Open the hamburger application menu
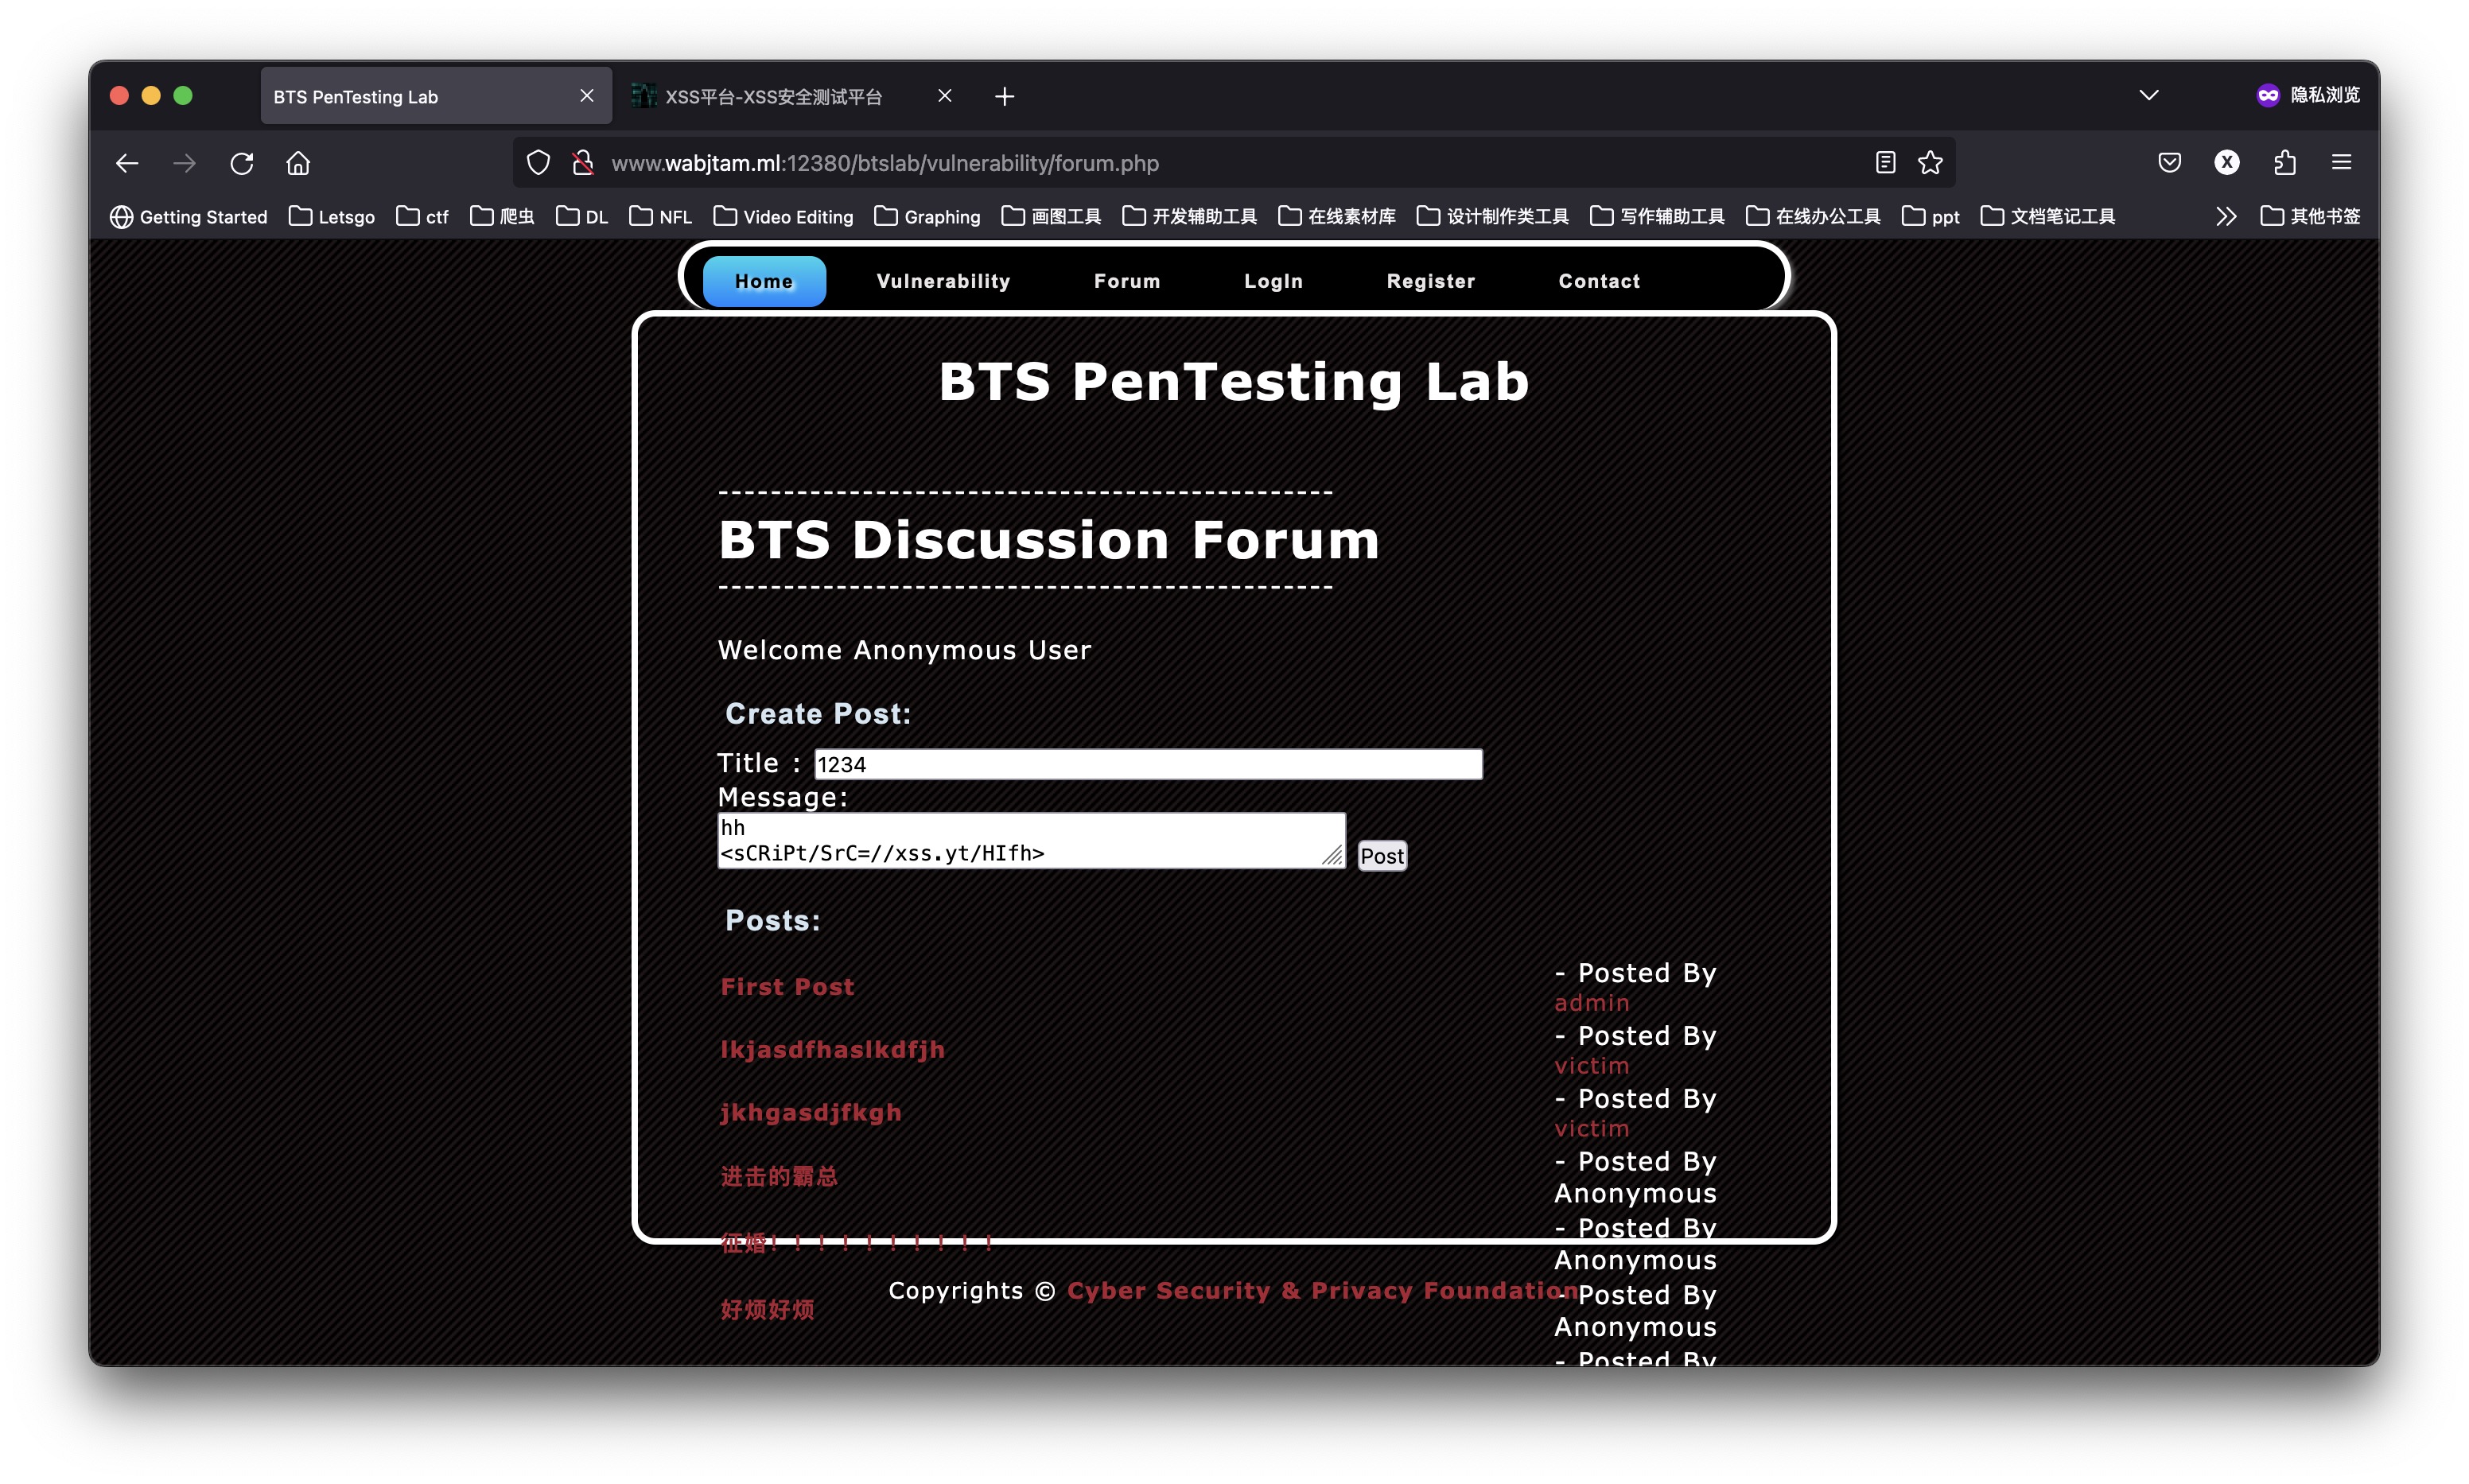 tap(2341, 163)
